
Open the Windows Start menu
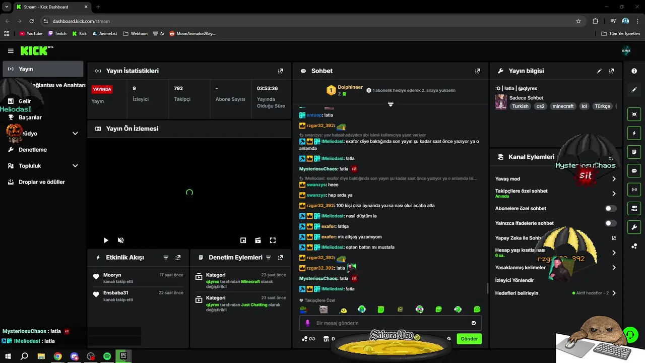(x=8, y=356)
